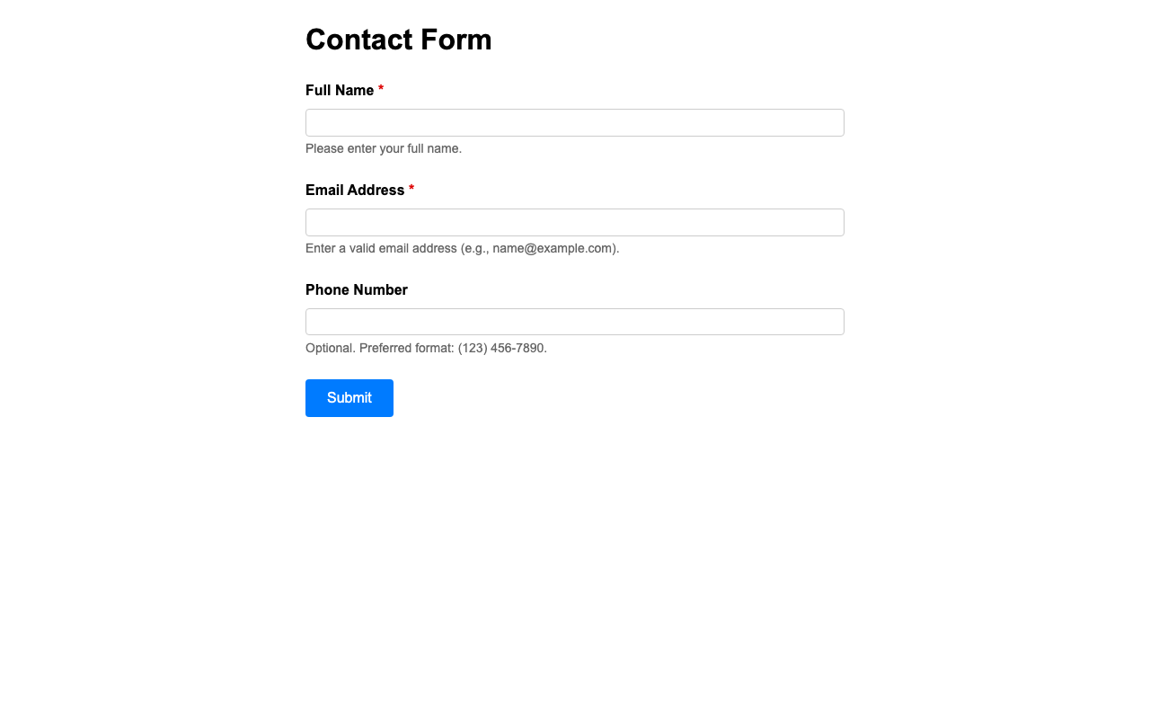The image size is (1150, 719).
Task: Click the Full Name text input field
Action: [575, 122]
